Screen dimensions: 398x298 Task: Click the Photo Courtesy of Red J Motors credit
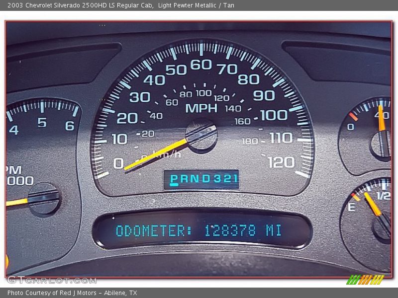tap(72, 293)
